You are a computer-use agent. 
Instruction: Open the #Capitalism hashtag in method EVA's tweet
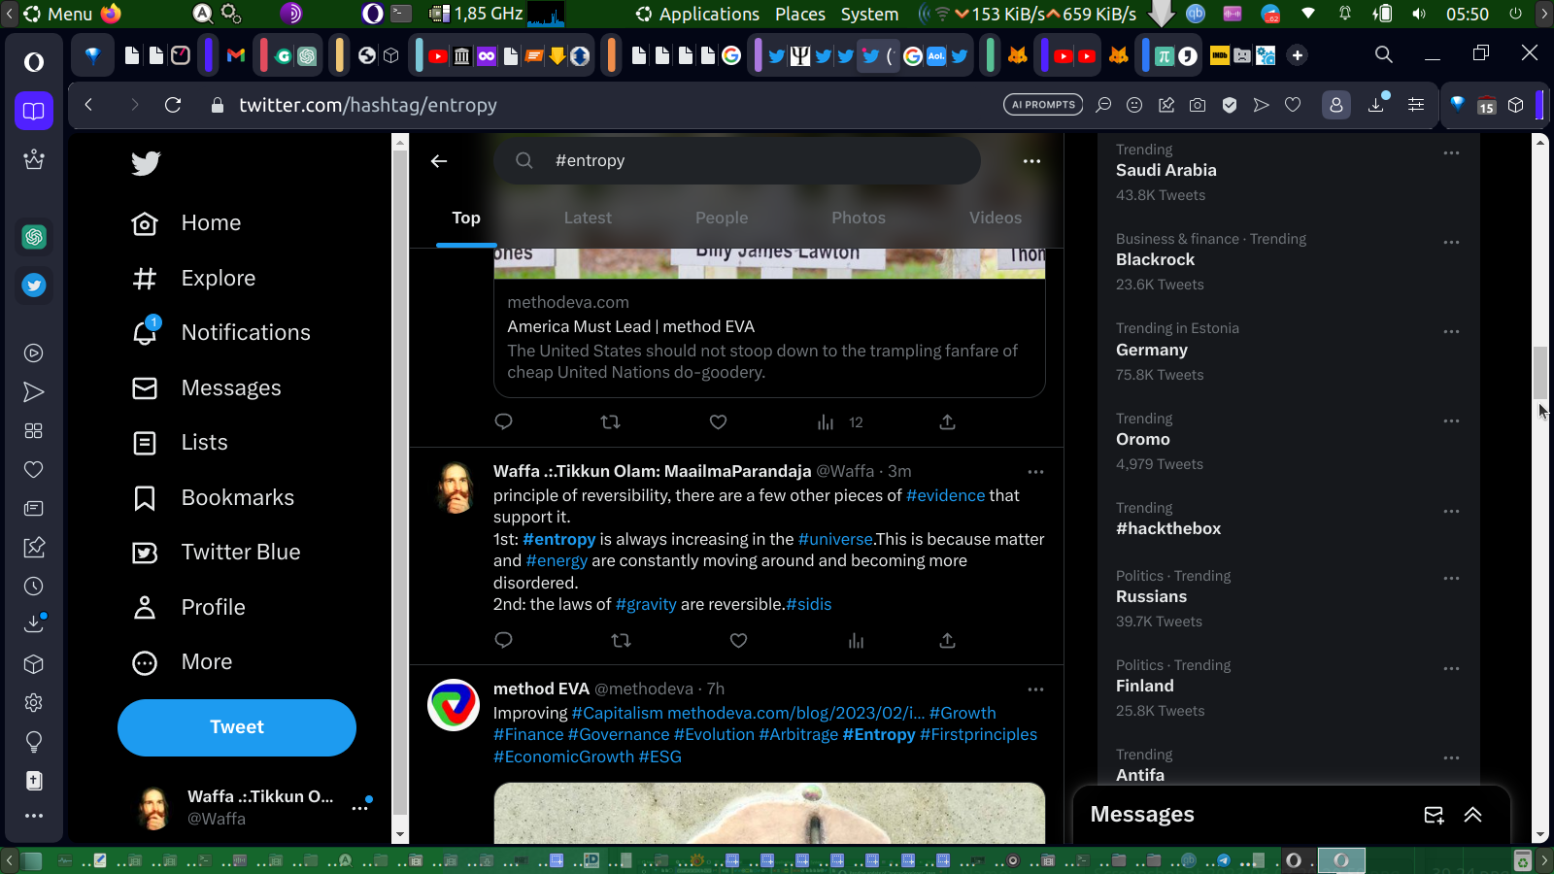click(617, 714)
